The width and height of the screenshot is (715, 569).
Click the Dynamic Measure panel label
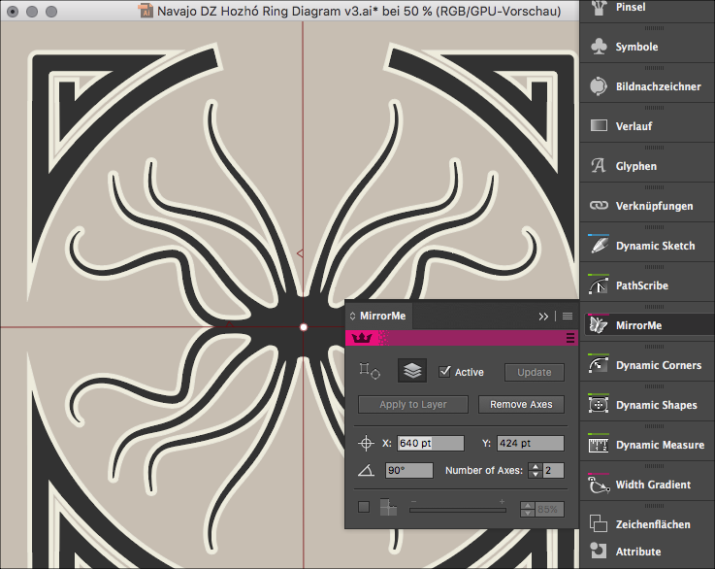[660, 445]
